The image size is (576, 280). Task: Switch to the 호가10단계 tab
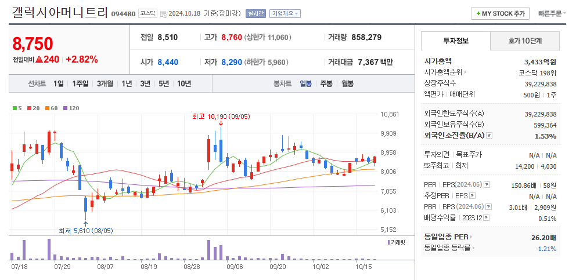tap(525, 41)
